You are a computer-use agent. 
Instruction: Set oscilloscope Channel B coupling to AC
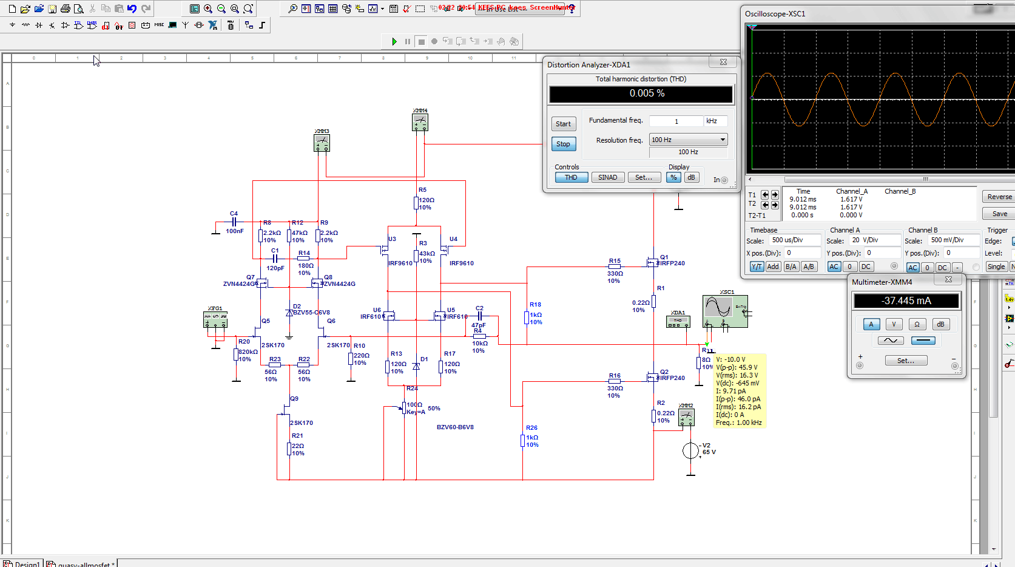click(x=912, y=267)
